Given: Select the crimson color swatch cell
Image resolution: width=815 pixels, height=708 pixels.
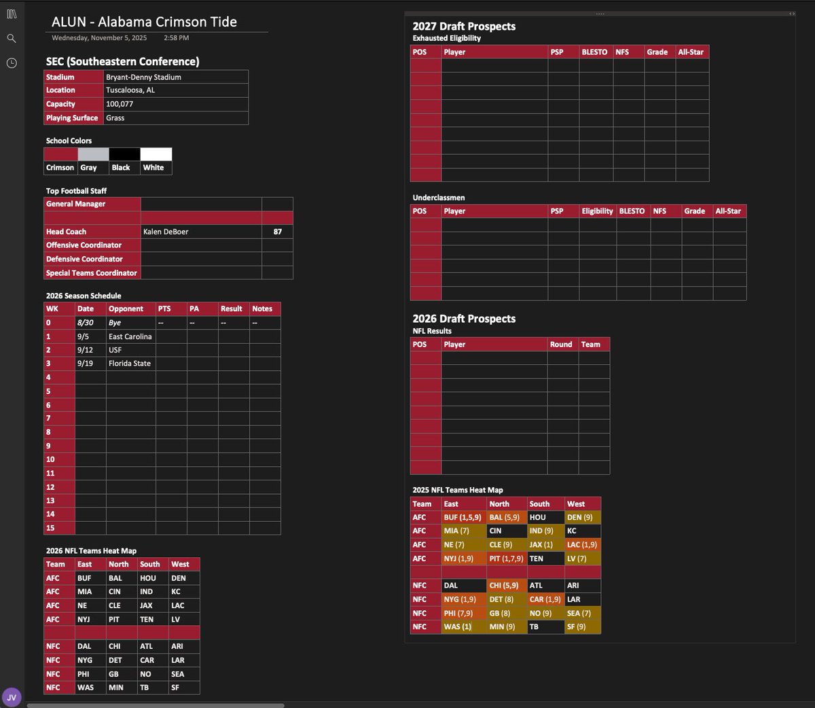Looking at the screenshot, I should [60, 154].
